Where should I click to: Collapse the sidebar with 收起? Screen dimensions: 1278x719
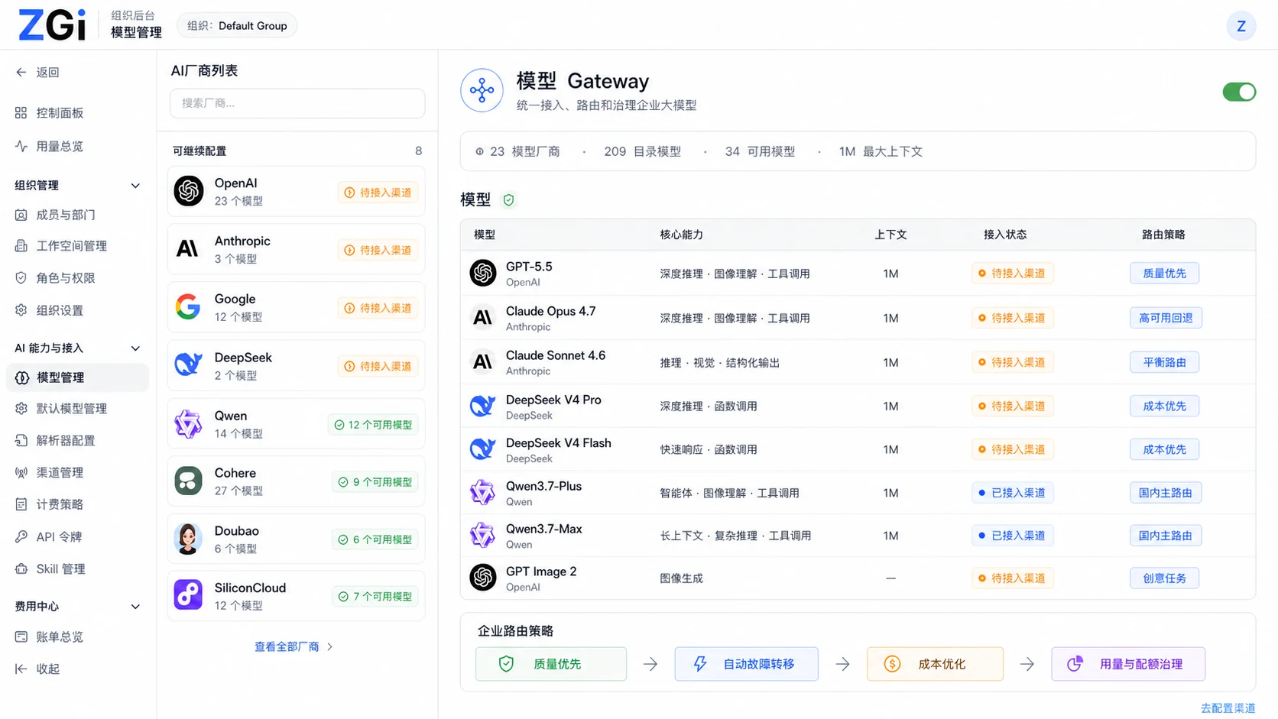click(38, 669)
